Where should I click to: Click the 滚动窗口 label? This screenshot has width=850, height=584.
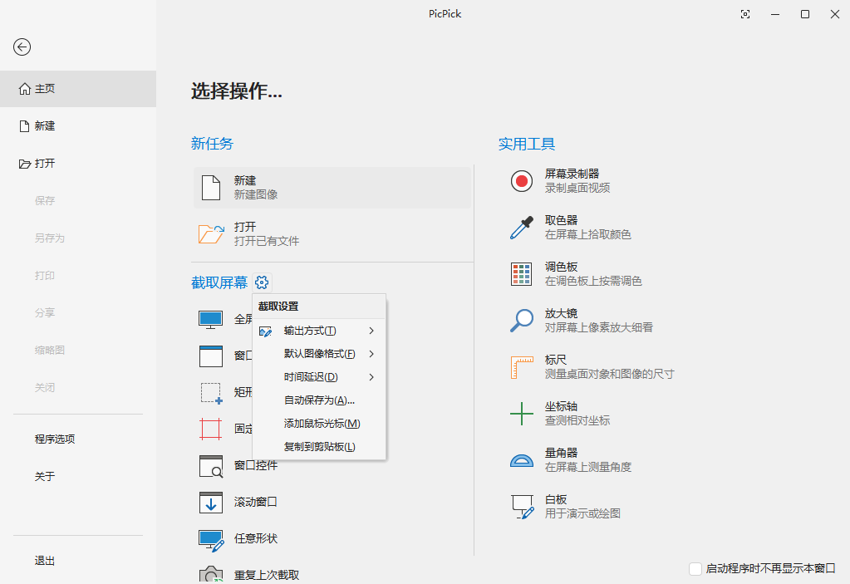pyautogui.click(x=255, y=503)
